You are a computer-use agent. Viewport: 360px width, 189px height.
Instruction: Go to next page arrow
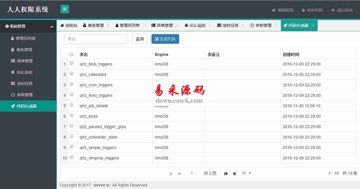tap(226, 173)
